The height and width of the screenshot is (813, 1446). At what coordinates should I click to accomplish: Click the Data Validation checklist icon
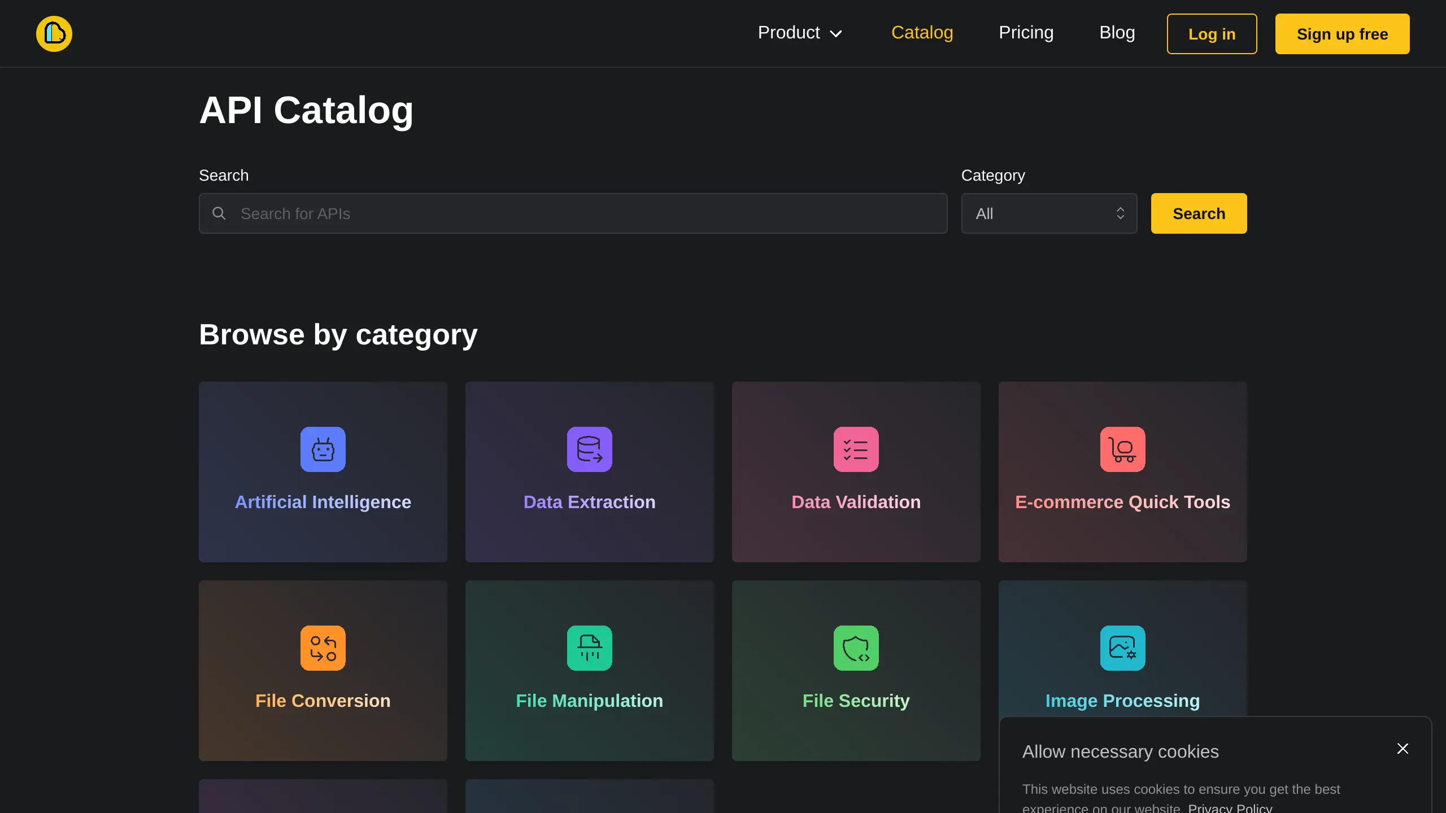pyautogui.click(x=856, y=449)
